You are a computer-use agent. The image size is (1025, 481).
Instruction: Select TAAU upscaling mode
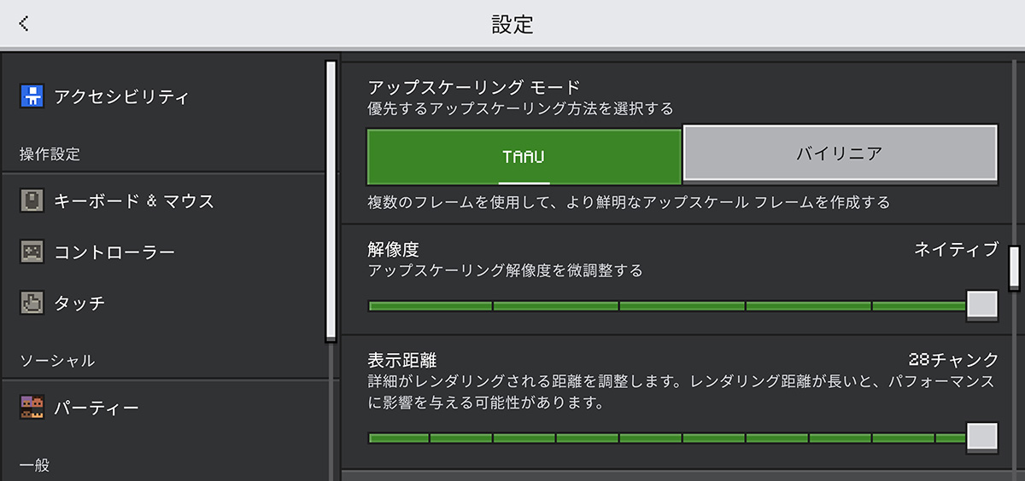524,156
